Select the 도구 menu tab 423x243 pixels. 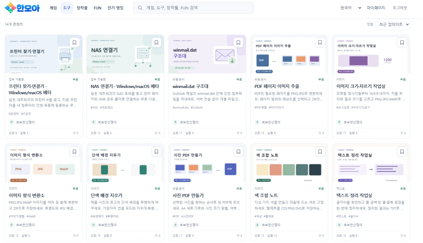pyautogui.click(x=67, y=8)
